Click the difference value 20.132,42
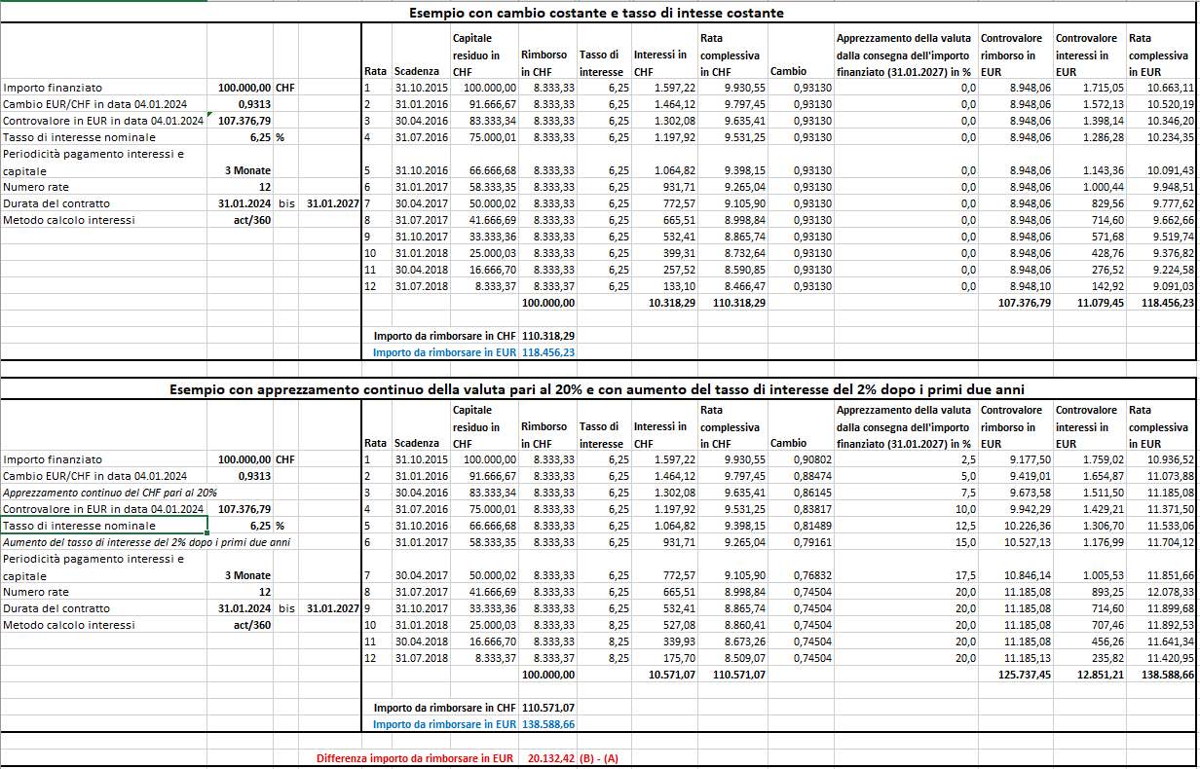The height and width of the screenshot is (769, 1200). point(547,758)
